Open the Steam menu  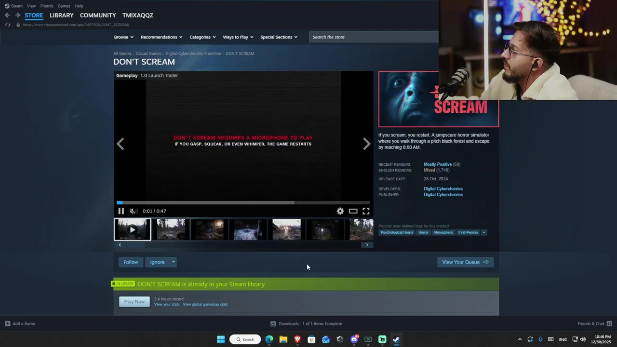[x=17, y=6]
